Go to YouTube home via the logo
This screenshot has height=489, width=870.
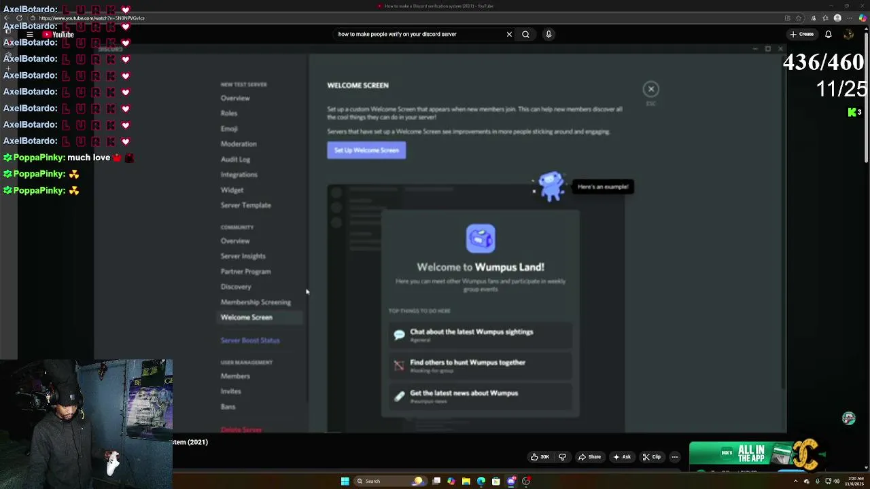(x=58, y=35)
